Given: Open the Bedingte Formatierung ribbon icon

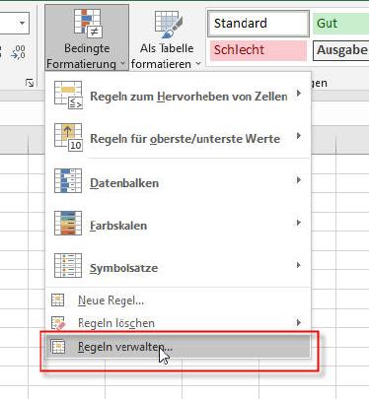Looking at the screenshot, I should tap(87, 23).
